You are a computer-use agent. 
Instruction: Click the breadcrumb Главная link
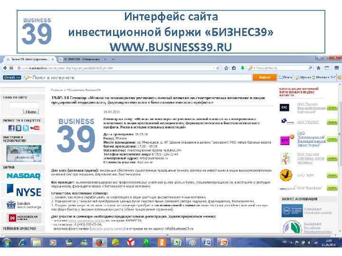tap(57, 90)
